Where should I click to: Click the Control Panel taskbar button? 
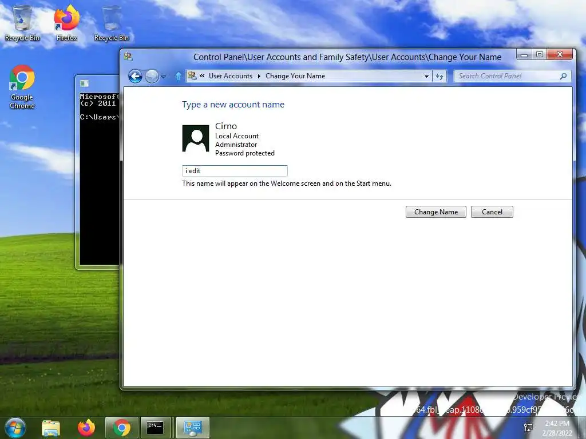[193, 428]
